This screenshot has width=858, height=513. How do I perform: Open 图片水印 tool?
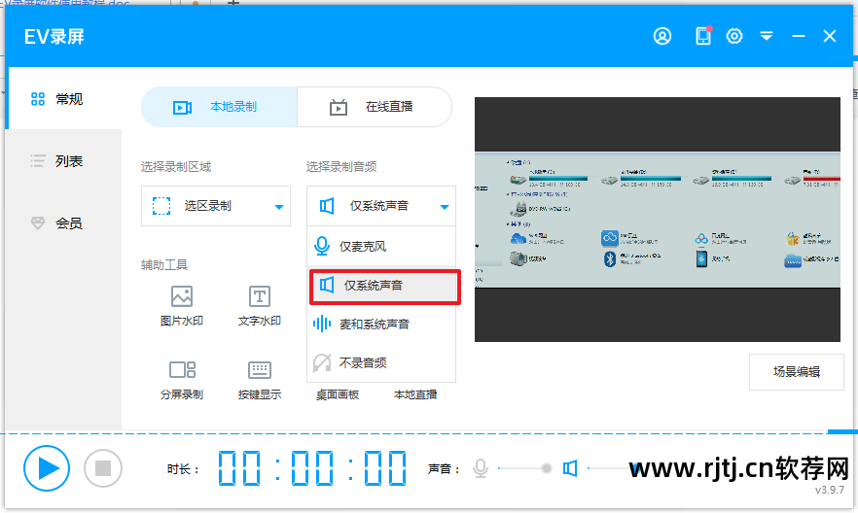coord(182,306)
